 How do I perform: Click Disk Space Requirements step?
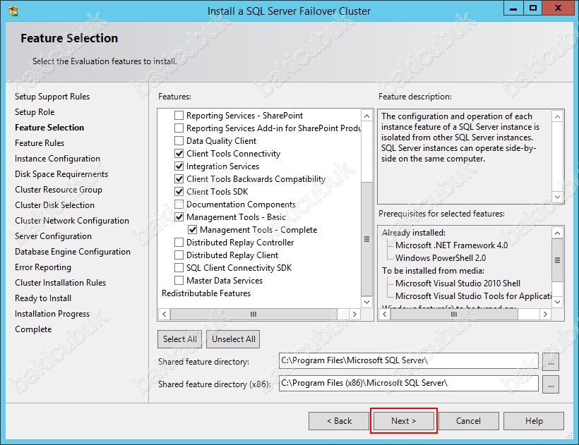coord(61,174)
